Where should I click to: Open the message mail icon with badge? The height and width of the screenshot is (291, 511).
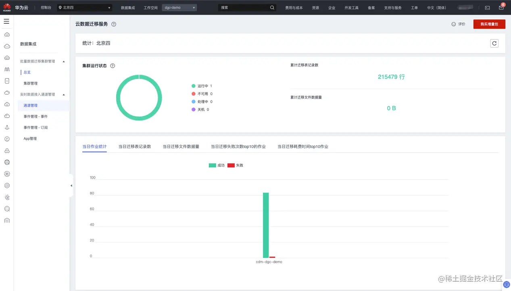pyautogui.click(x=501, y=8)
